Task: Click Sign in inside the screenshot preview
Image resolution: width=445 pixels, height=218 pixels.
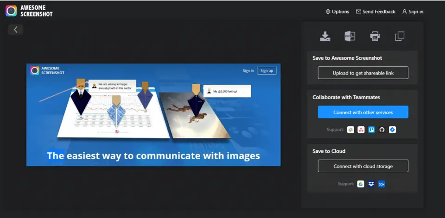Action: (x=248, y=71)
